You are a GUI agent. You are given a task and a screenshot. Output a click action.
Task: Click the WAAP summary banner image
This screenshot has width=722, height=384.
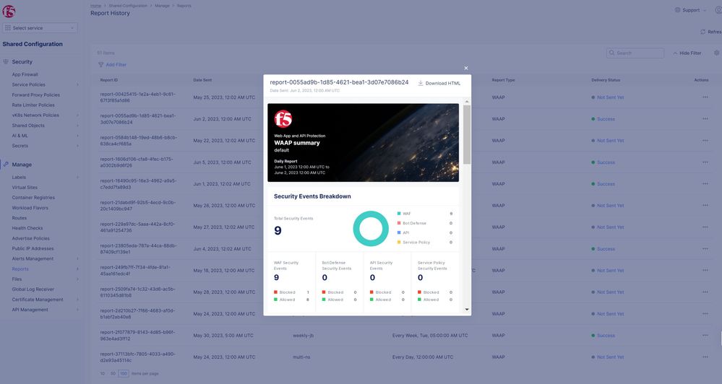point(364,143)
